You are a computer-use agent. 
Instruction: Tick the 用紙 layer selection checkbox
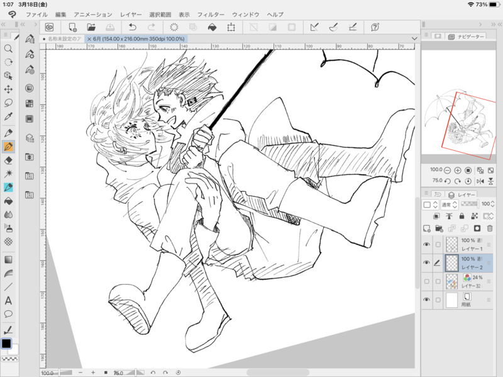[438, 300]
